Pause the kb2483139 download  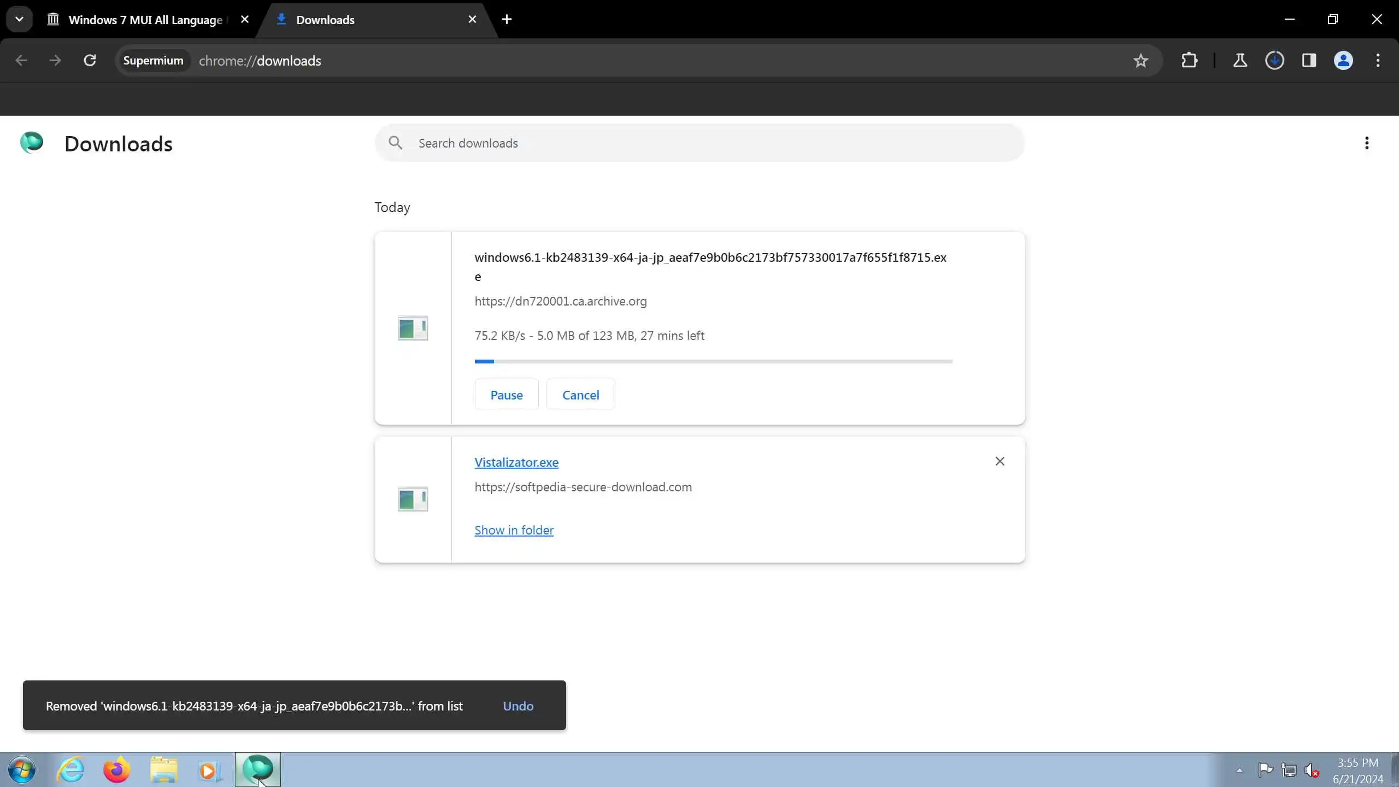pyautogui.click(x=506, y=395)
